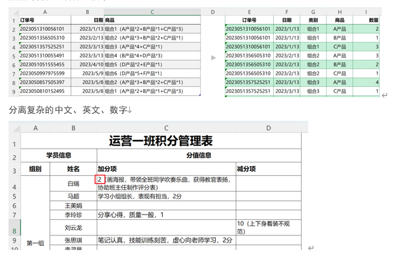417x253 pixels.
Task: Click the 学员信息 merged cell
Action: click(59, 155)
